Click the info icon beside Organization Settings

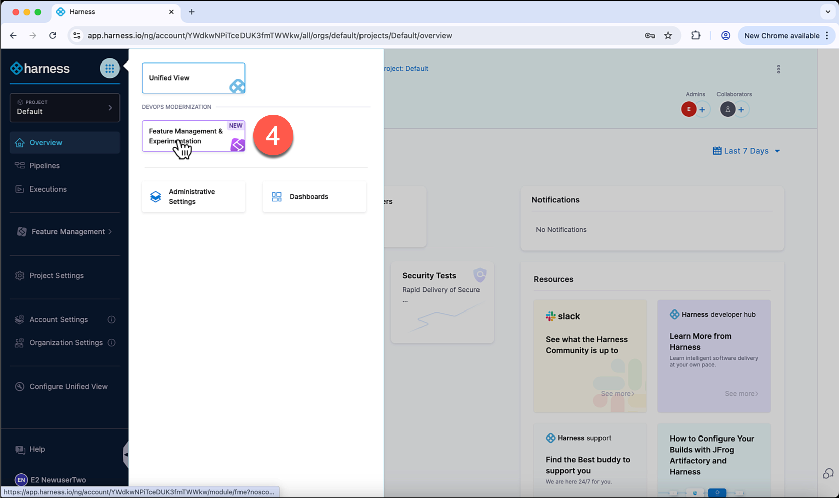(x=112, y=343)
